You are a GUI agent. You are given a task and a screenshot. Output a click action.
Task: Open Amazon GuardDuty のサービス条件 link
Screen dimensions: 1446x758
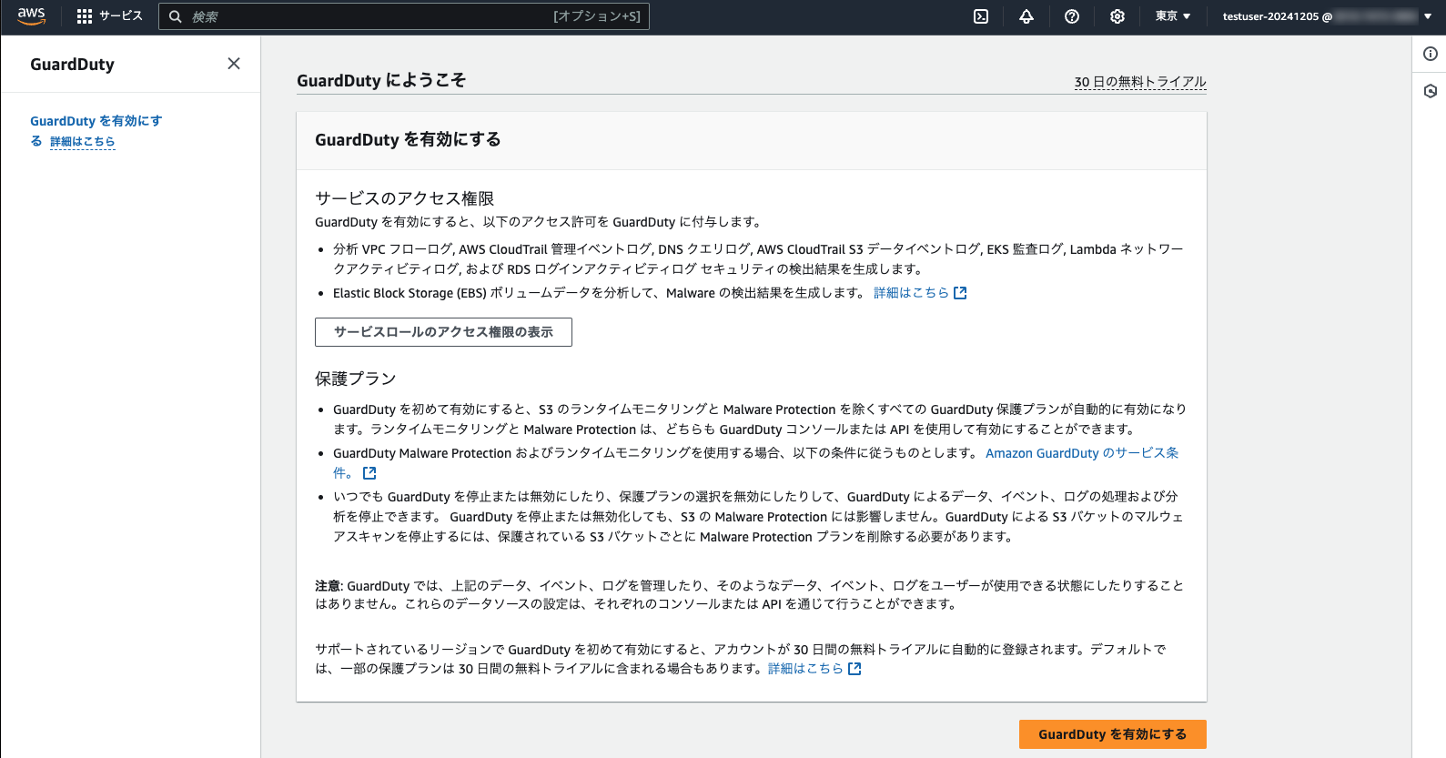(x=1082, y=453)
